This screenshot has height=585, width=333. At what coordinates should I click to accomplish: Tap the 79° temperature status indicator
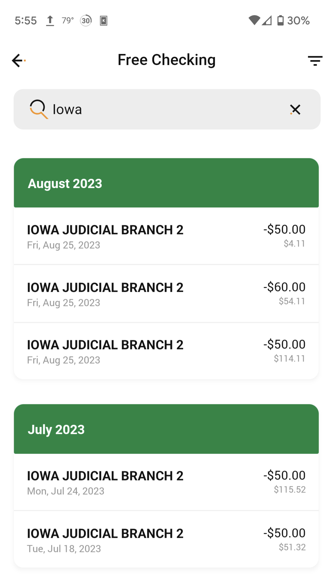68,21
